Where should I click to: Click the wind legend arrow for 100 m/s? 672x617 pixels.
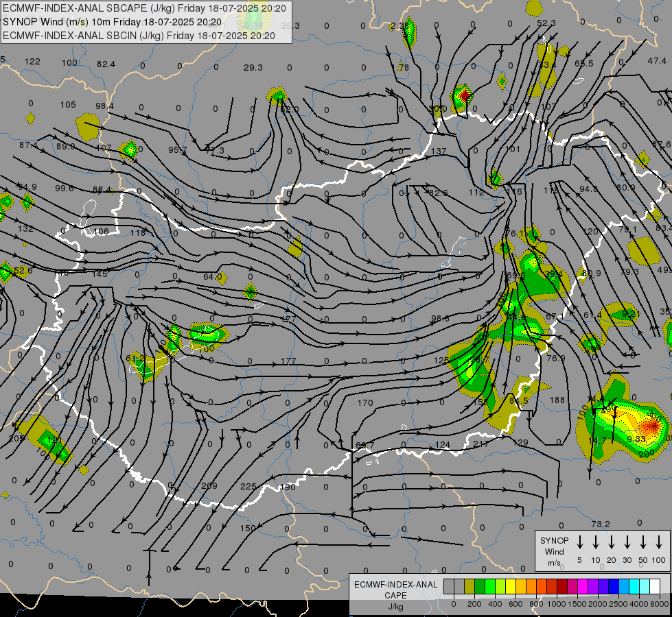click(659, 542)
